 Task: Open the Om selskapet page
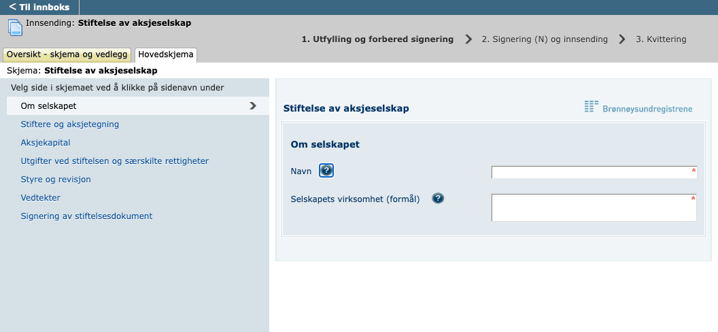48,106
